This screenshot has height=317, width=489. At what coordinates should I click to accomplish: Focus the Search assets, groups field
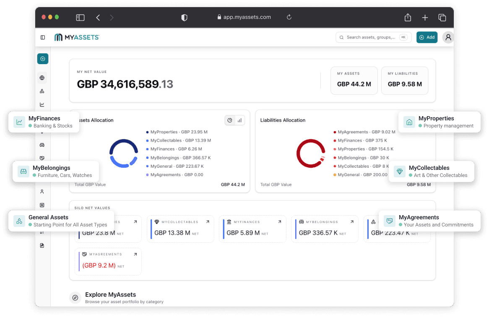374,37
